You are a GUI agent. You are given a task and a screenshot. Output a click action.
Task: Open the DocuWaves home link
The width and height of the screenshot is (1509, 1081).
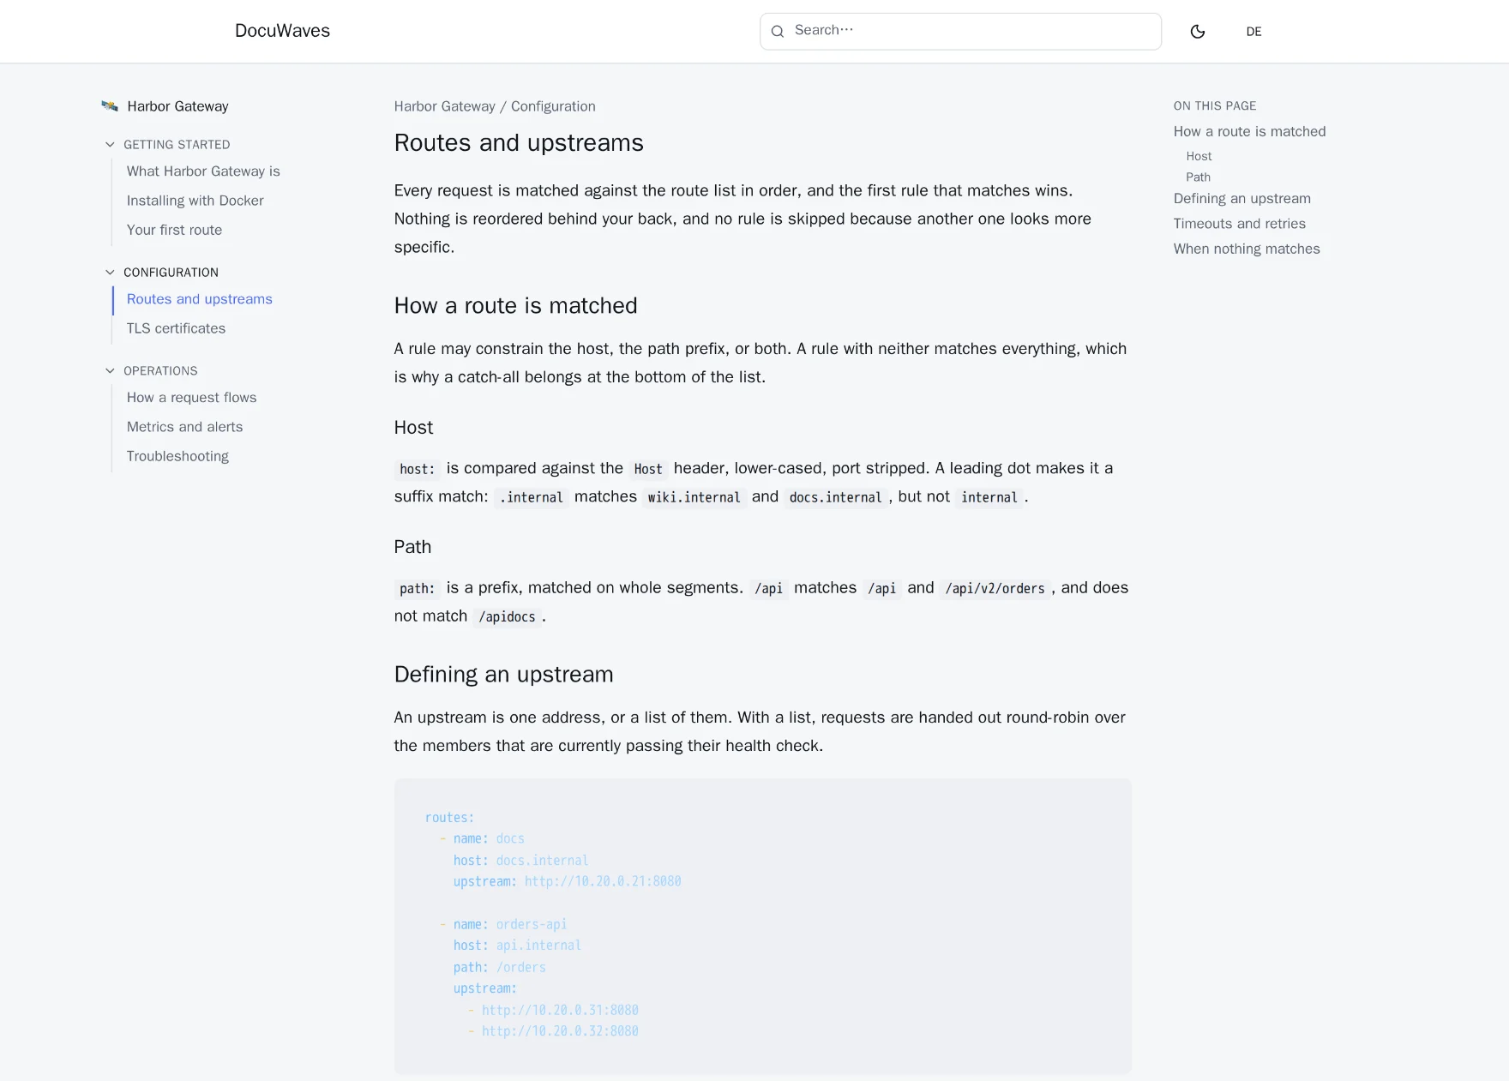click(x=282, y=31)
